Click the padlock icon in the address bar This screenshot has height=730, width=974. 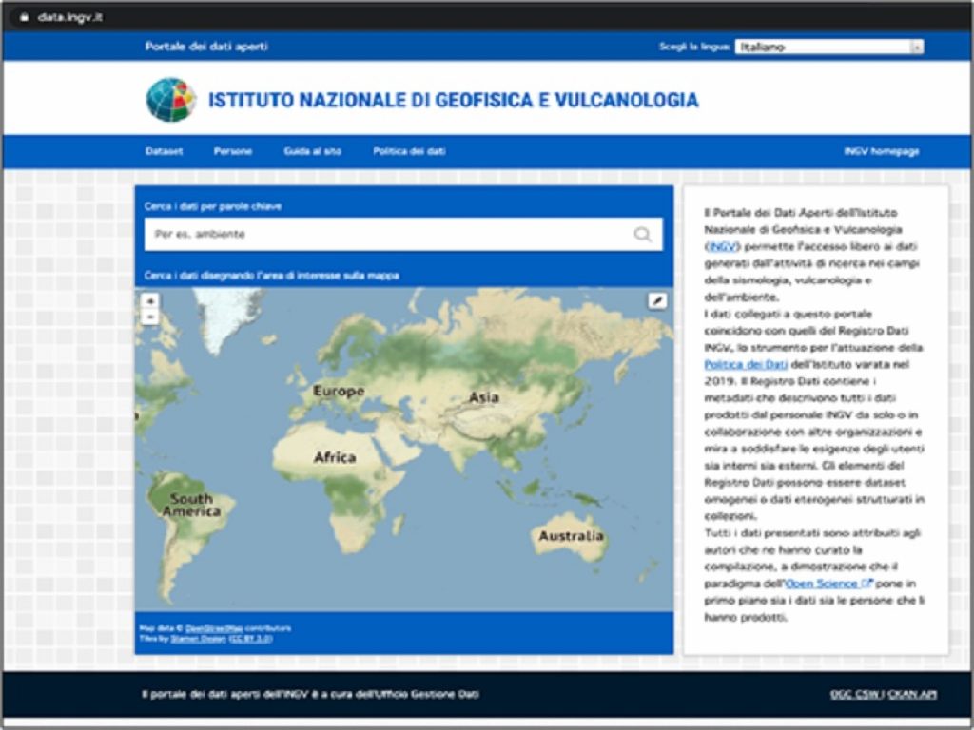(x=23, y=16)
